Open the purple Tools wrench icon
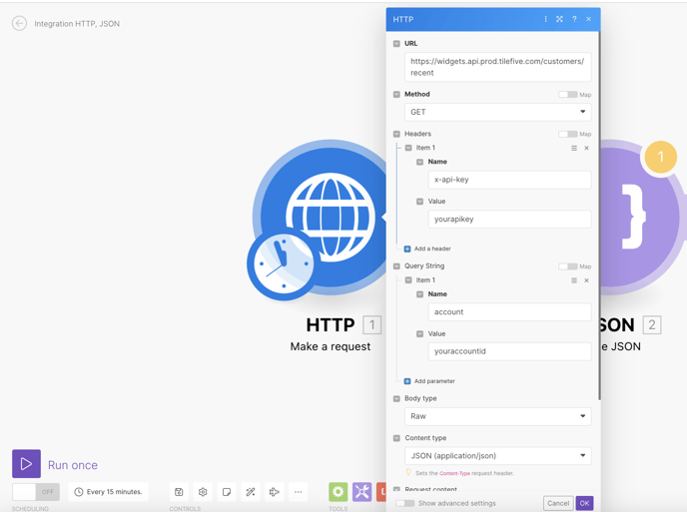The height and width of the screenshot is (512, 687). coord(361,492)
